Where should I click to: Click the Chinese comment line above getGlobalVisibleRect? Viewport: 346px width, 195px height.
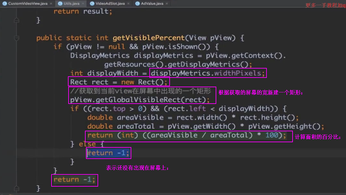[140, 91]
